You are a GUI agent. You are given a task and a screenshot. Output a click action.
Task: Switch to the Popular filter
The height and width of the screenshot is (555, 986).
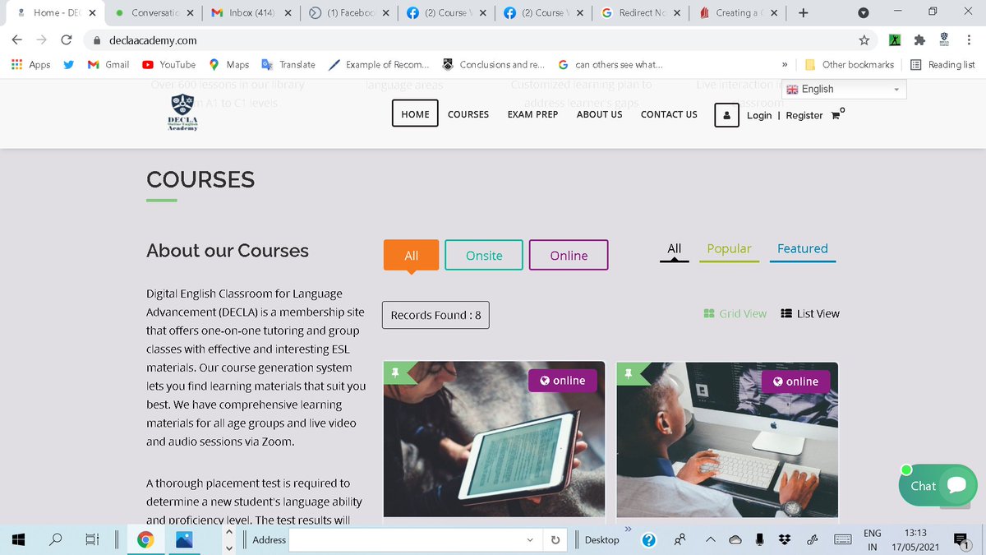(x=728, y=248)
